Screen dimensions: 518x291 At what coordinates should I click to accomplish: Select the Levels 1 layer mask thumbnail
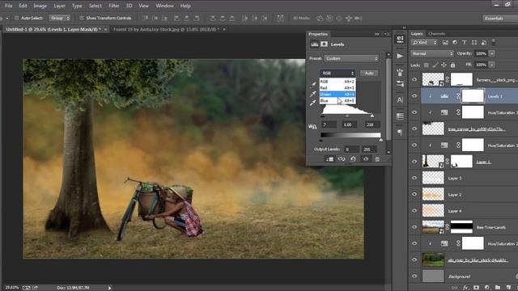point(473,96)
